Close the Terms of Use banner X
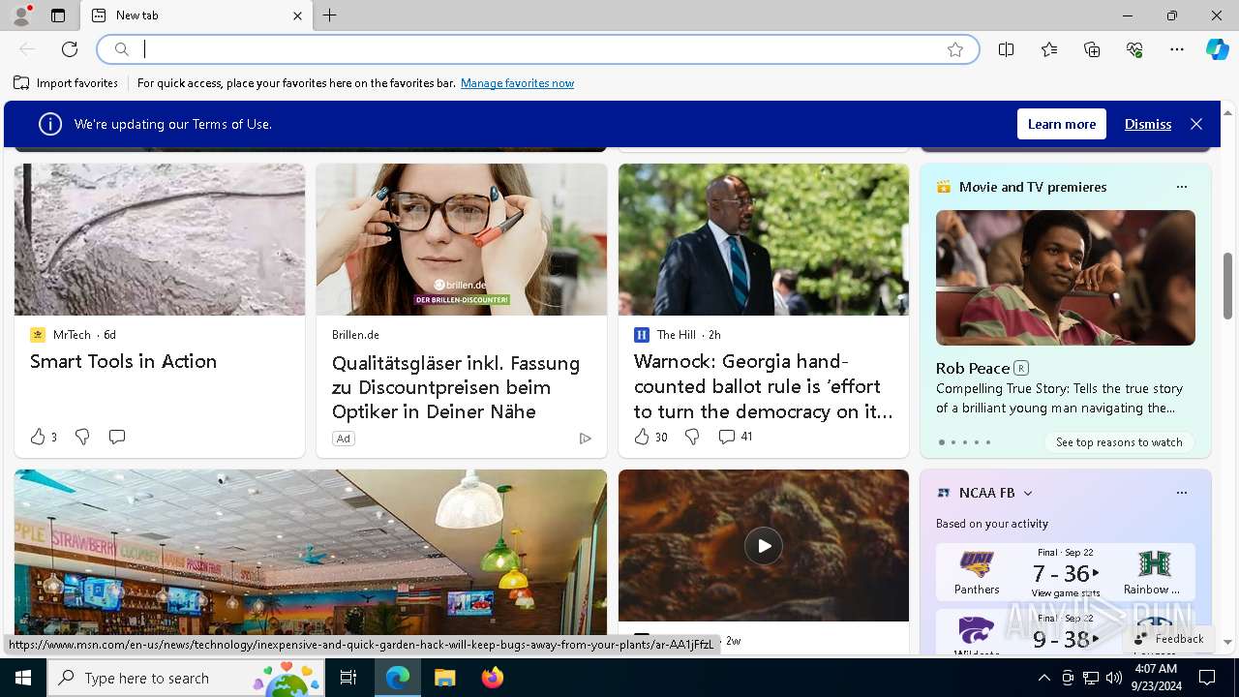The image size is (1239, 697). click(1196, 124)
